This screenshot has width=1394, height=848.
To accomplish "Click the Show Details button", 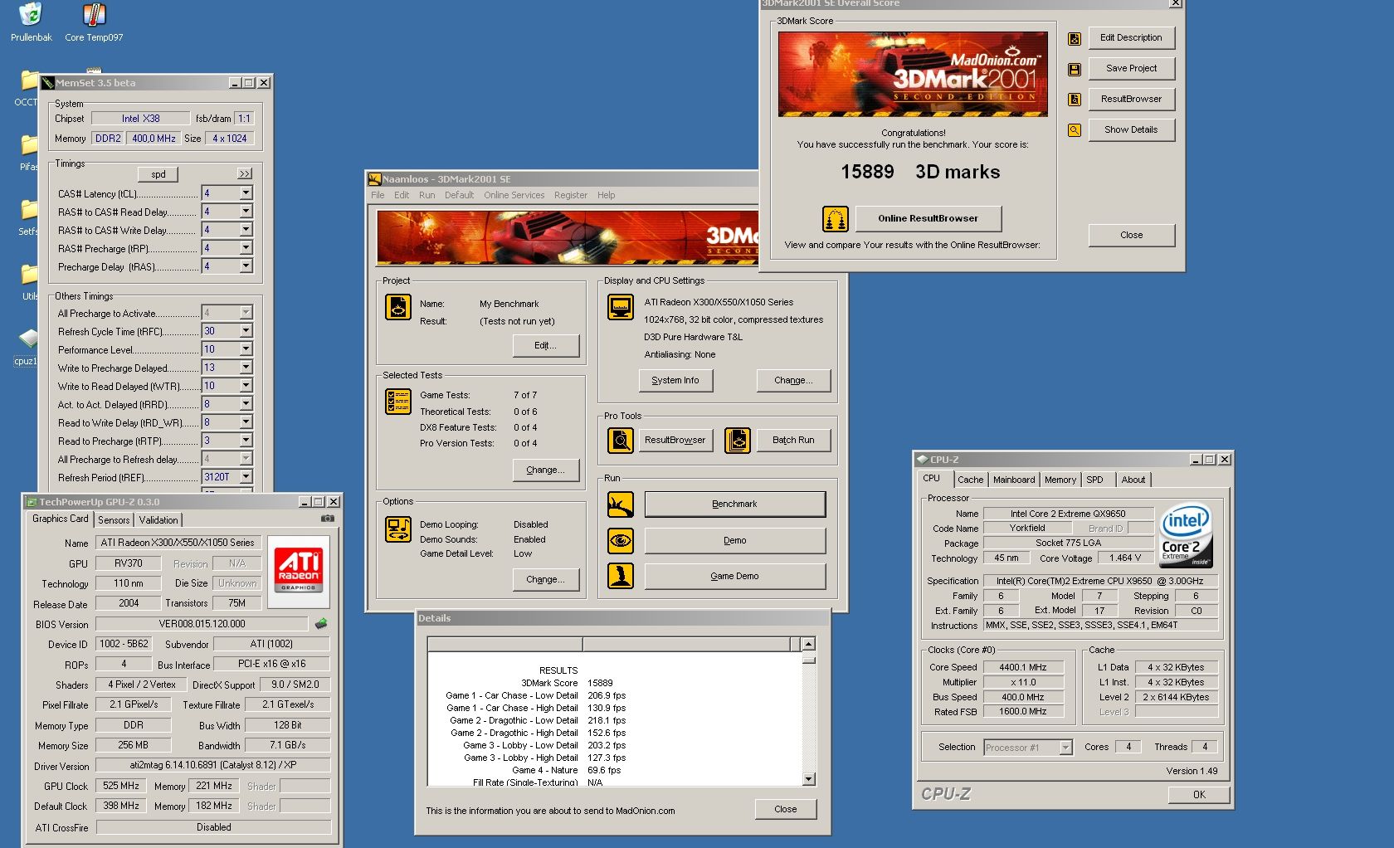I will [1131, 130].
